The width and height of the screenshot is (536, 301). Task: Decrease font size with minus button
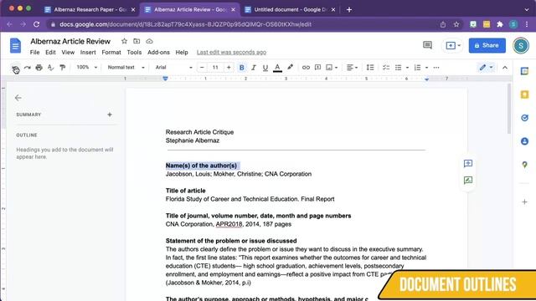coord(202,68)
